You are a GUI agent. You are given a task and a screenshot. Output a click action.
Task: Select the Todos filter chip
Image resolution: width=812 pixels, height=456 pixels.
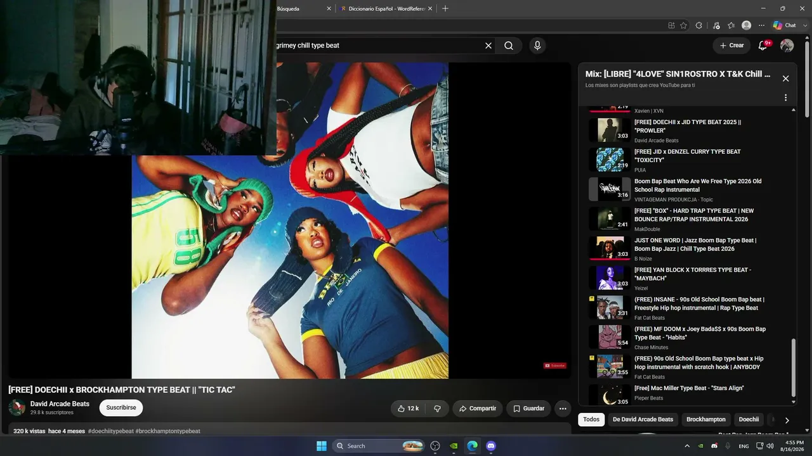point(591,419)
